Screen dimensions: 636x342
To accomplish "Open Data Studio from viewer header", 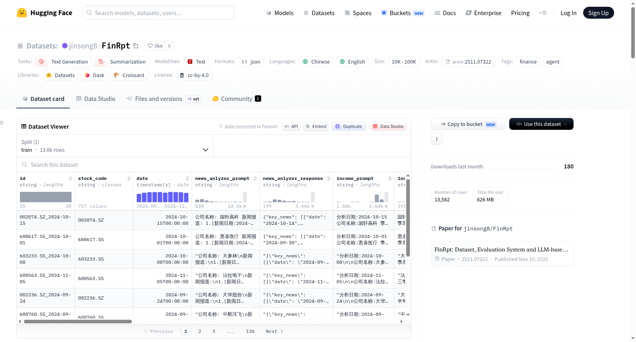I will point(388,126).
